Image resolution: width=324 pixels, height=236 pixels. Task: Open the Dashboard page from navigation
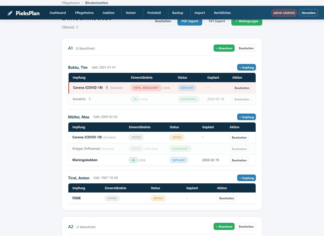pos(58,13)
